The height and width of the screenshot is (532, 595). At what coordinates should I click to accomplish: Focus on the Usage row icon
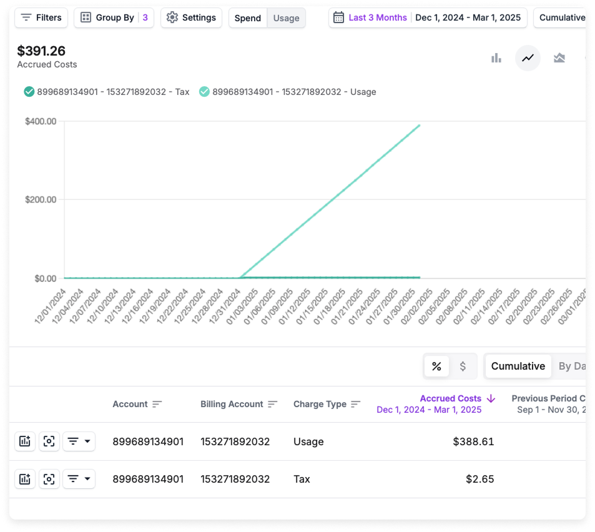point(49,441)
